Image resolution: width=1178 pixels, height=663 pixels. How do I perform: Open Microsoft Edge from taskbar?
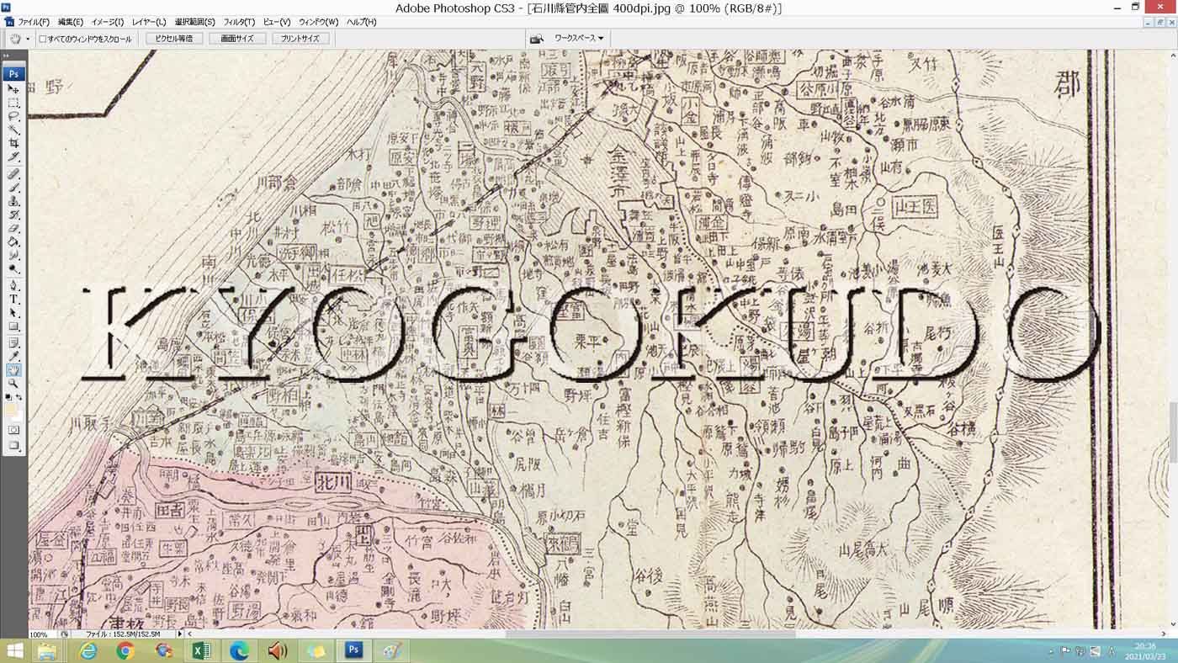(x=240, y=651)
